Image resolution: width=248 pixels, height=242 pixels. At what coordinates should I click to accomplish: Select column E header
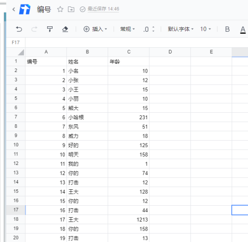click(x=211, y=52)
